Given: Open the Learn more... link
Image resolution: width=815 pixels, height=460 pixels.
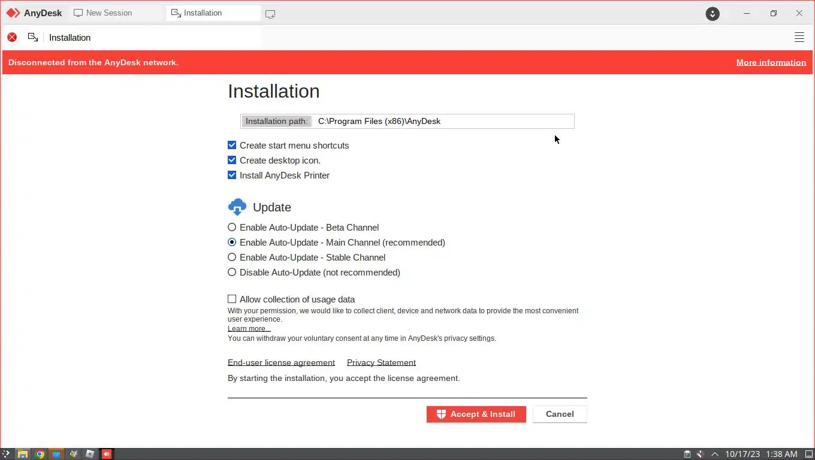Looking at the screenshot, I should click(x=249, y=329).
